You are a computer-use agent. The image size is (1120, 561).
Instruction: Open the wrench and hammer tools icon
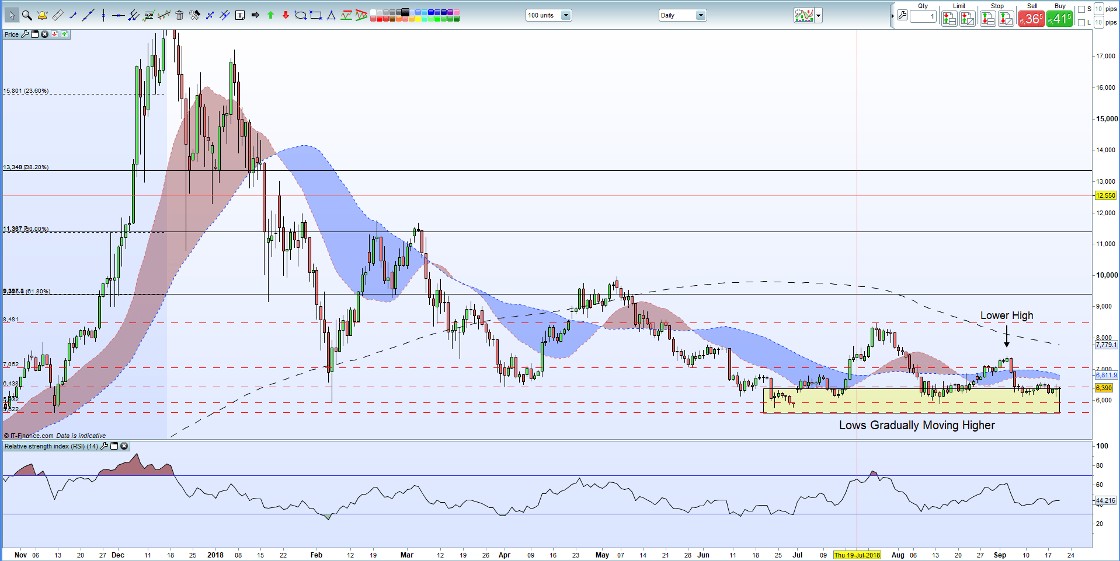pyautogui.click(x=194, y=15)
